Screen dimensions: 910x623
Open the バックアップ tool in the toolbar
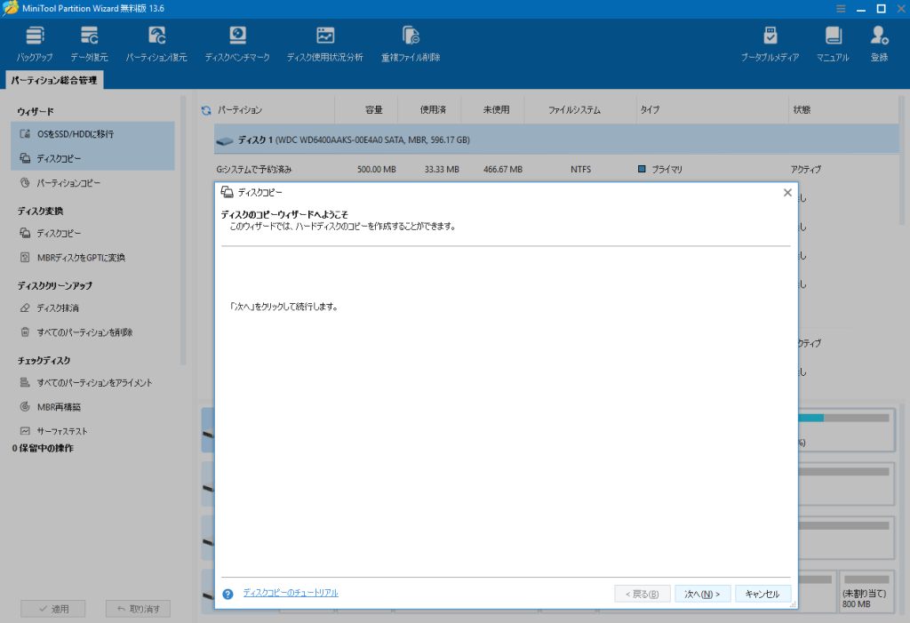35,44
